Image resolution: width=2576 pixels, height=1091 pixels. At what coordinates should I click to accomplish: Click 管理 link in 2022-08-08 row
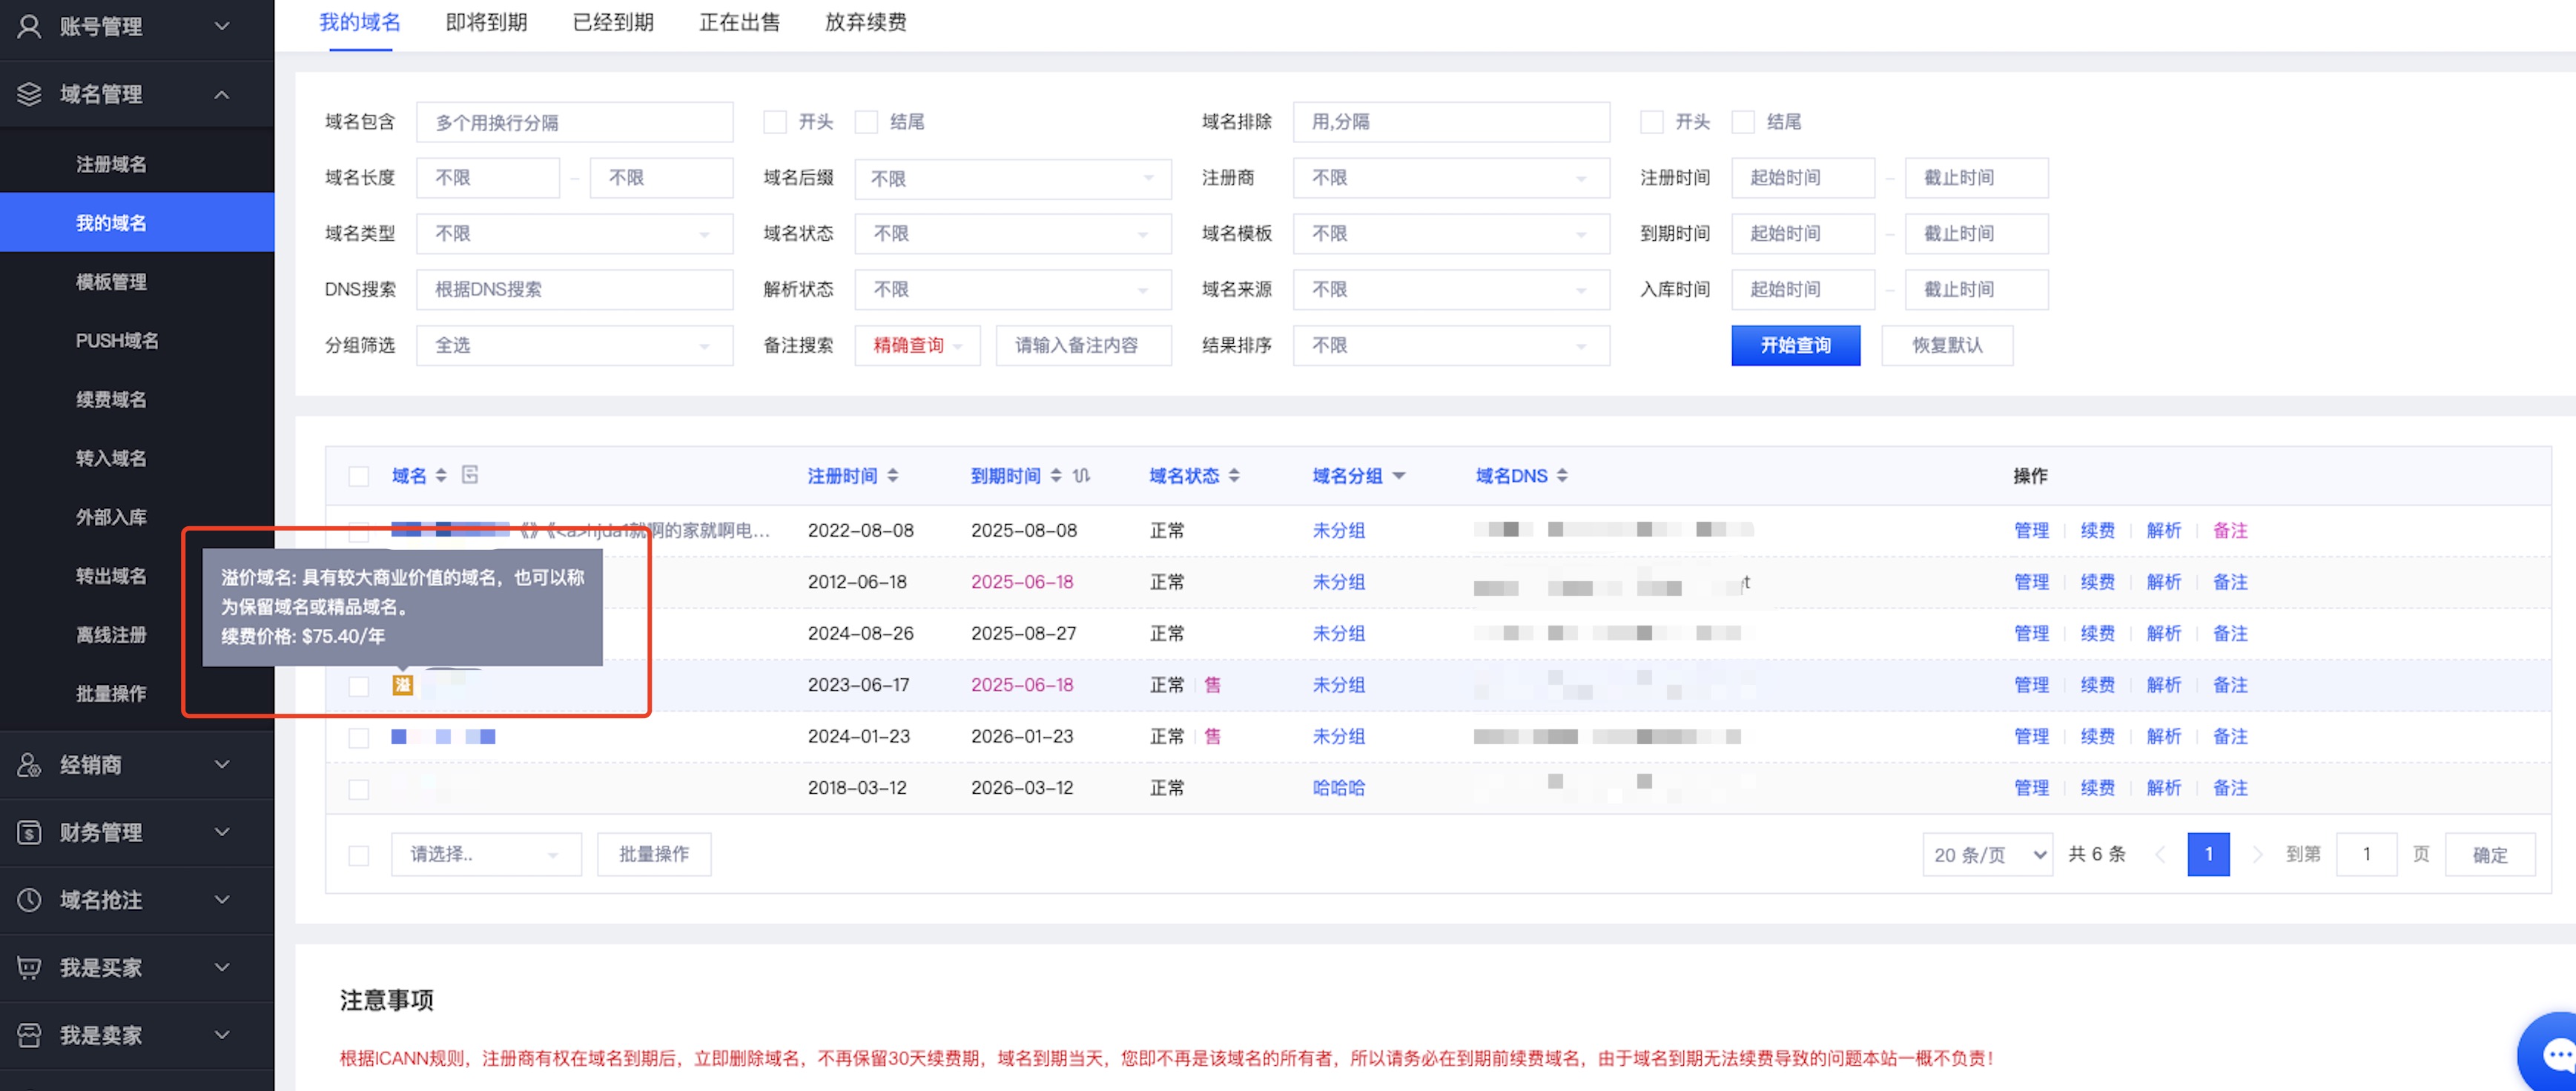2031,531
